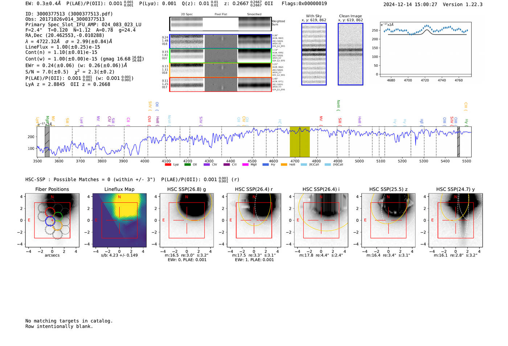The width and height of the screenshot is (508, 346).
Task: Click the magenta MgII legend swatch
Action: point(245,164)
